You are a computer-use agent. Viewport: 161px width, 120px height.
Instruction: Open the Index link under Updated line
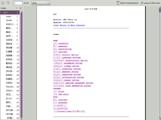tap(56, 25)
